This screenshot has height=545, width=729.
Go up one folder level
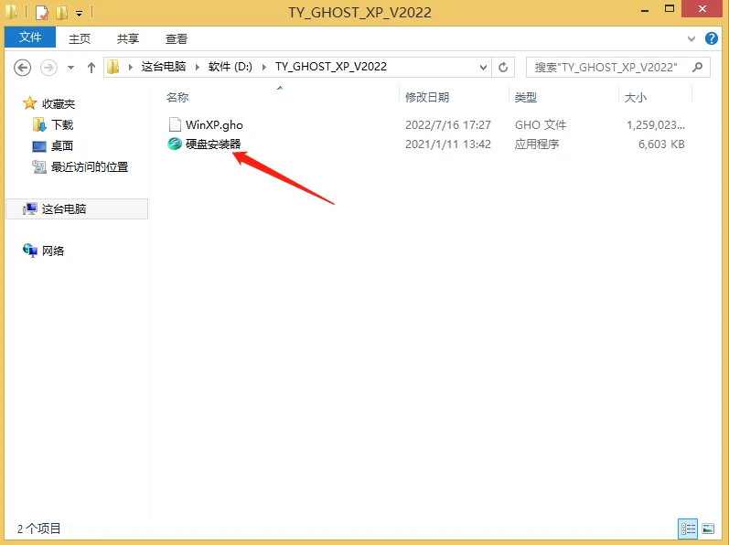(x=91, y=68)
